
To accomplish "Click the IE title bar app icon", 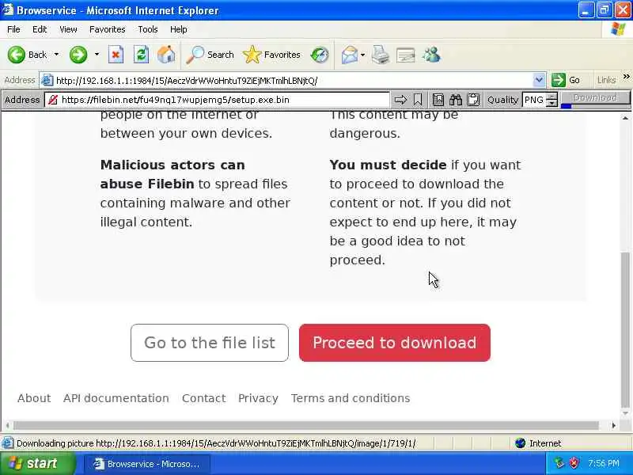I will pos(8,9).
